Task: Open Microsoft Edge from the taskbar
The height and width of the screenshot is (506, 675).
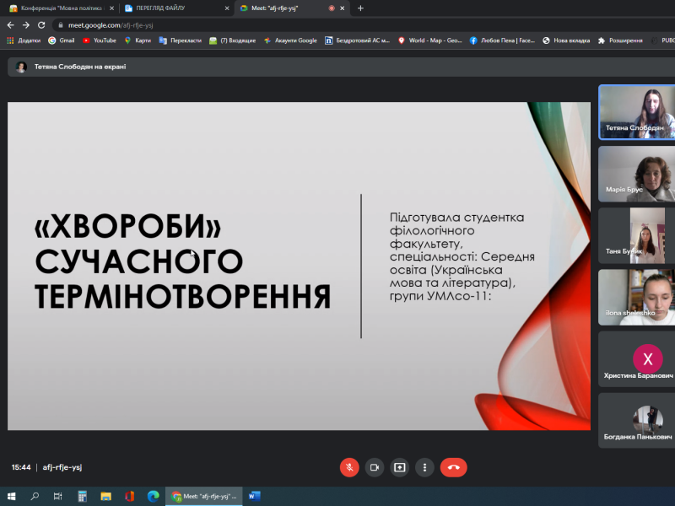Action: [x=153, y=496]
